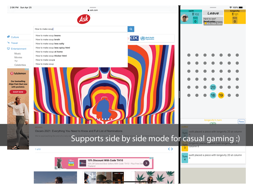Open the Culture category link
Image resolution: width=253 pixels, height=189 pixels.
(x=15, y=37)
